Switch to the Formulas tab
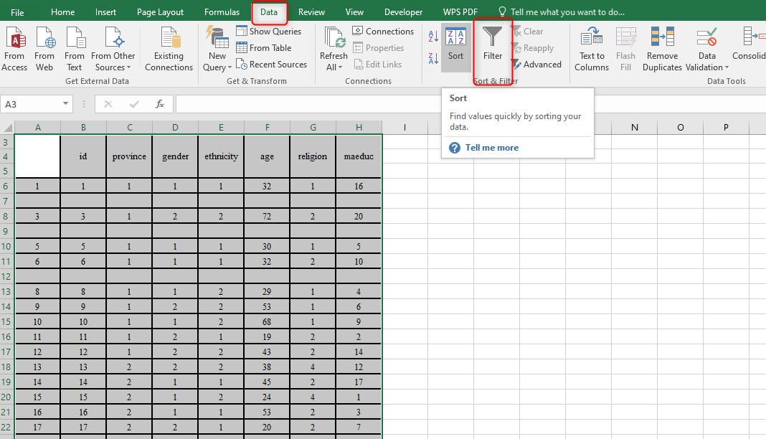The image size is (766, 439). (222, 11)
